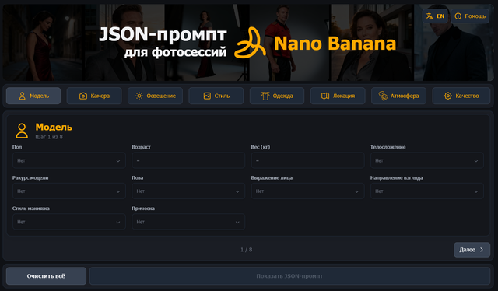The height and width of the screenshot is (291, 498).
Task: Open the Выражение лица dropdown
Action: point(307,191)
